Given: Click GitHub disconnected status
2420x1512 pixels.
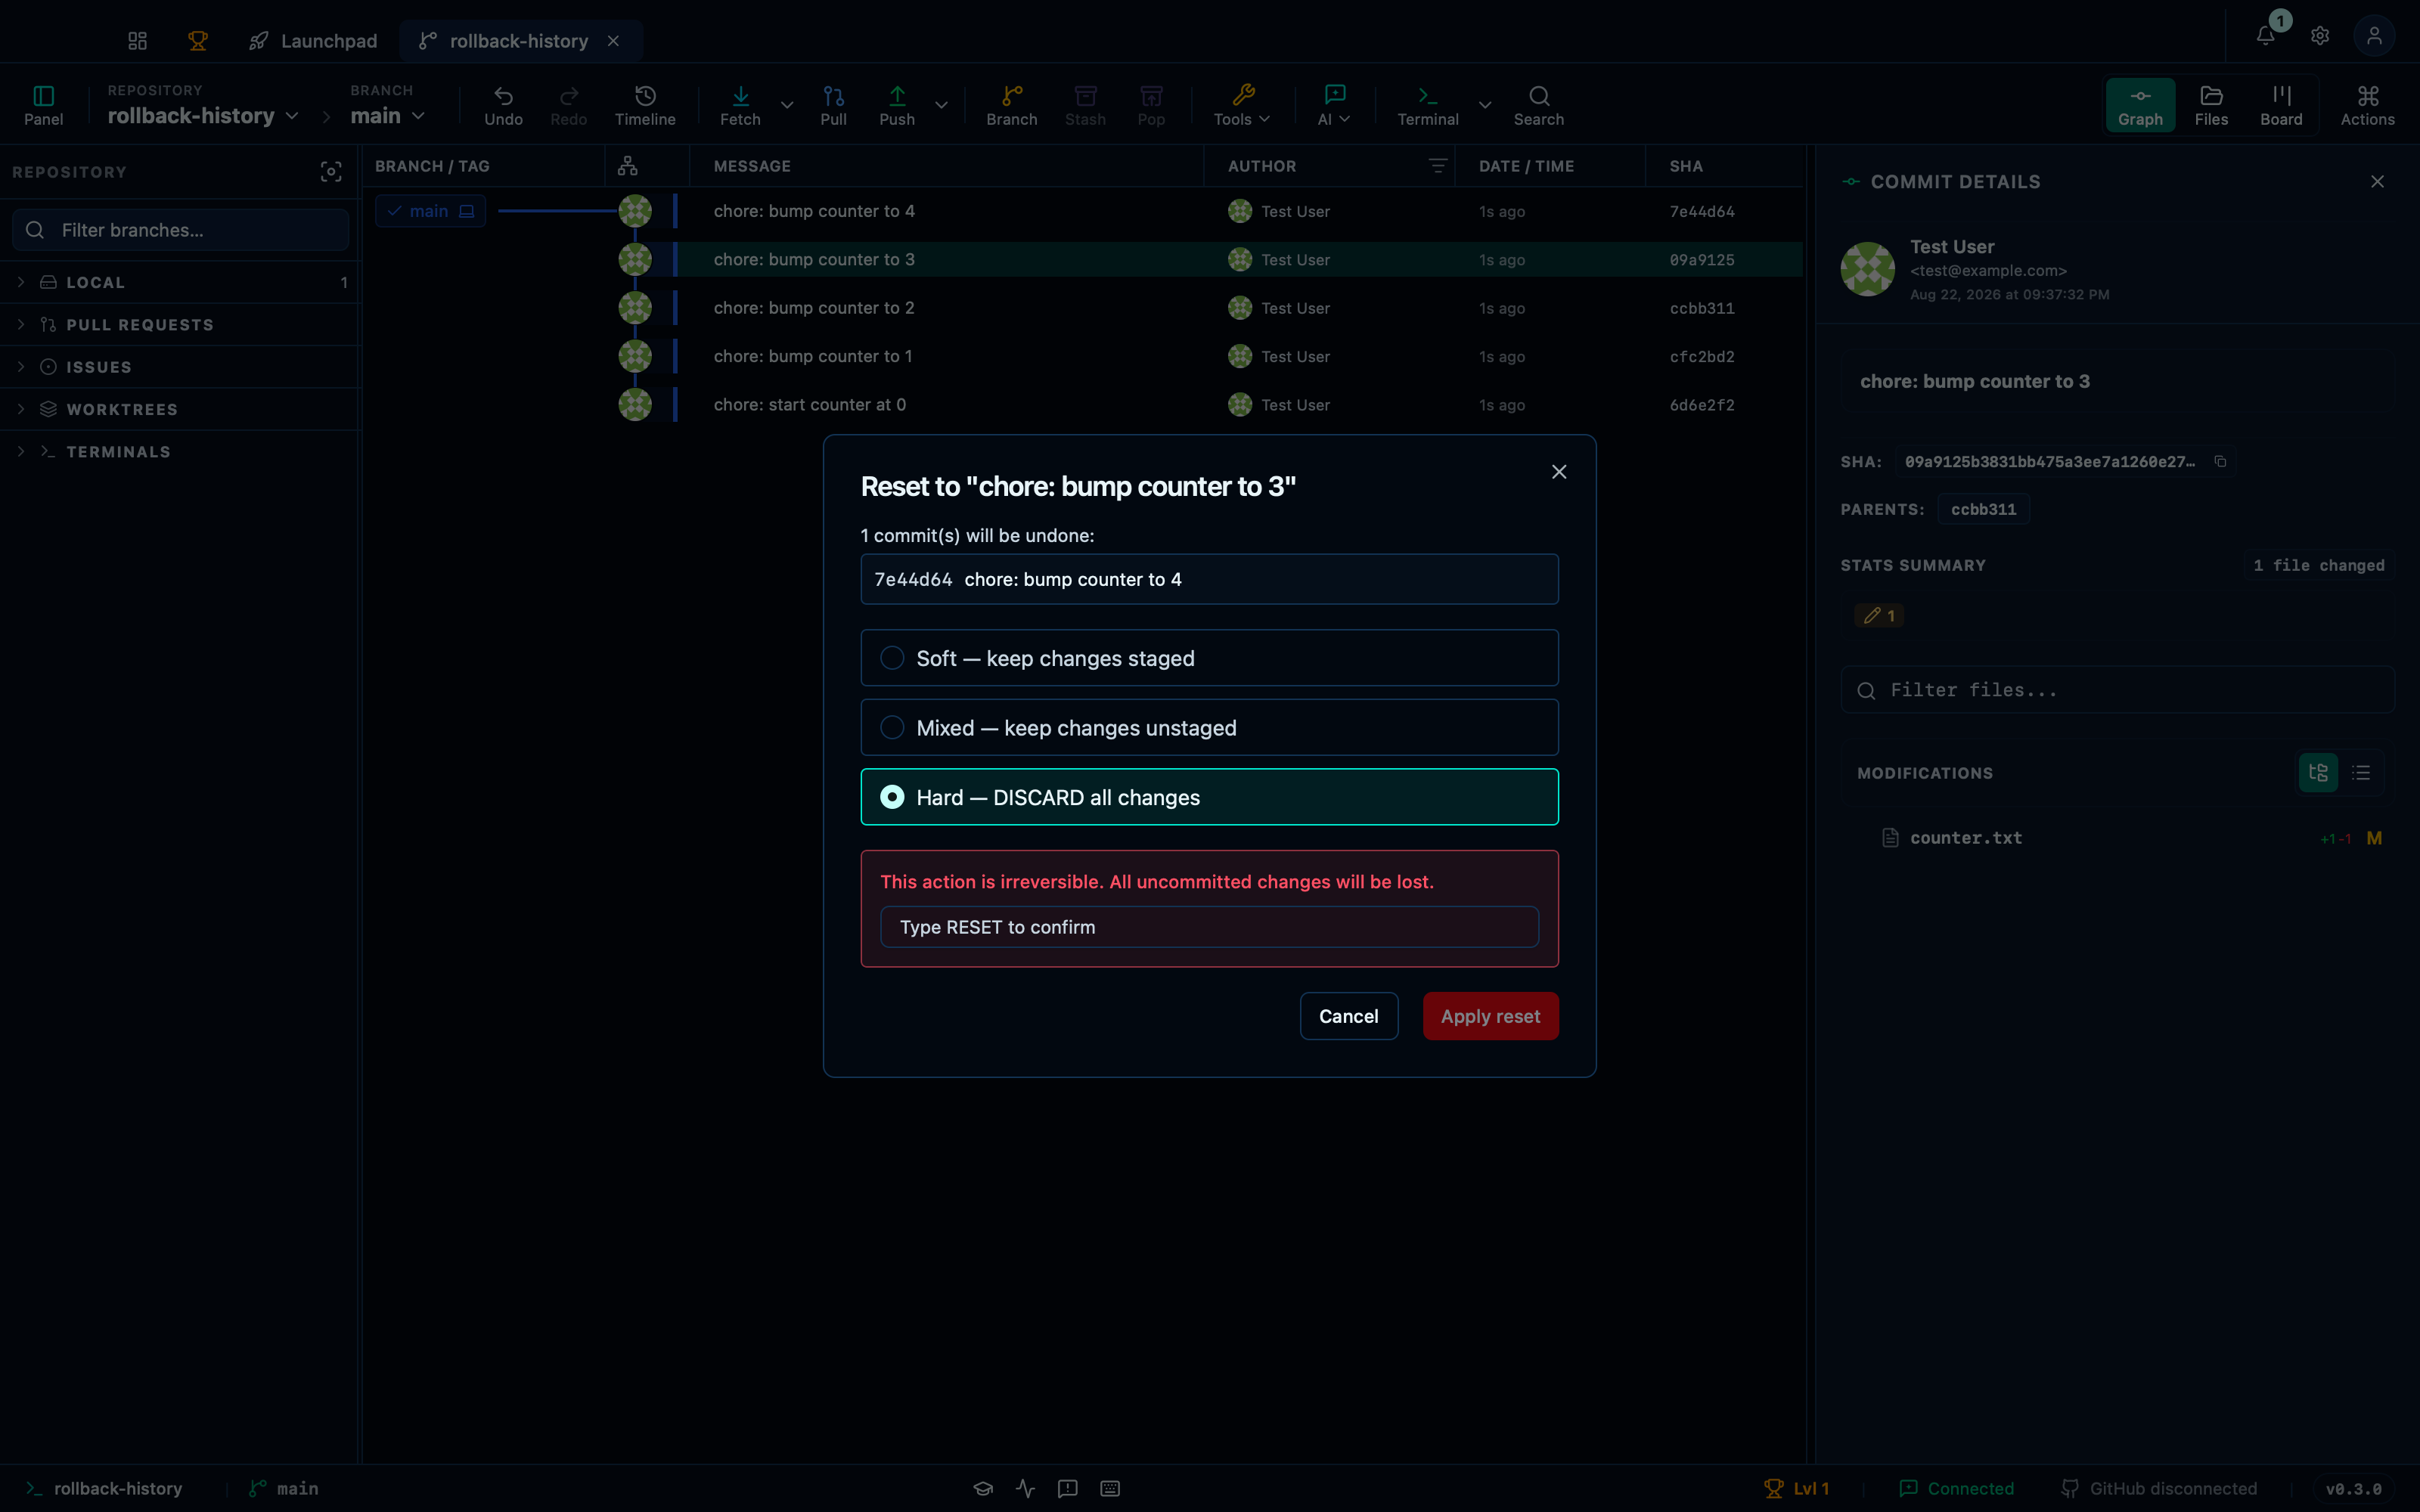Looking at the screenshot, I should 2159,1488.
